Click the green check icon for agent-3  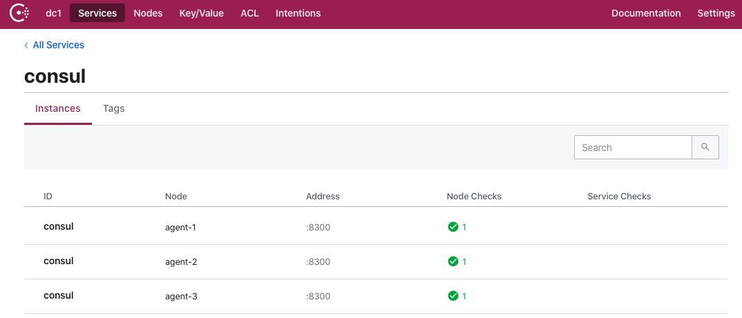[453, 296]
